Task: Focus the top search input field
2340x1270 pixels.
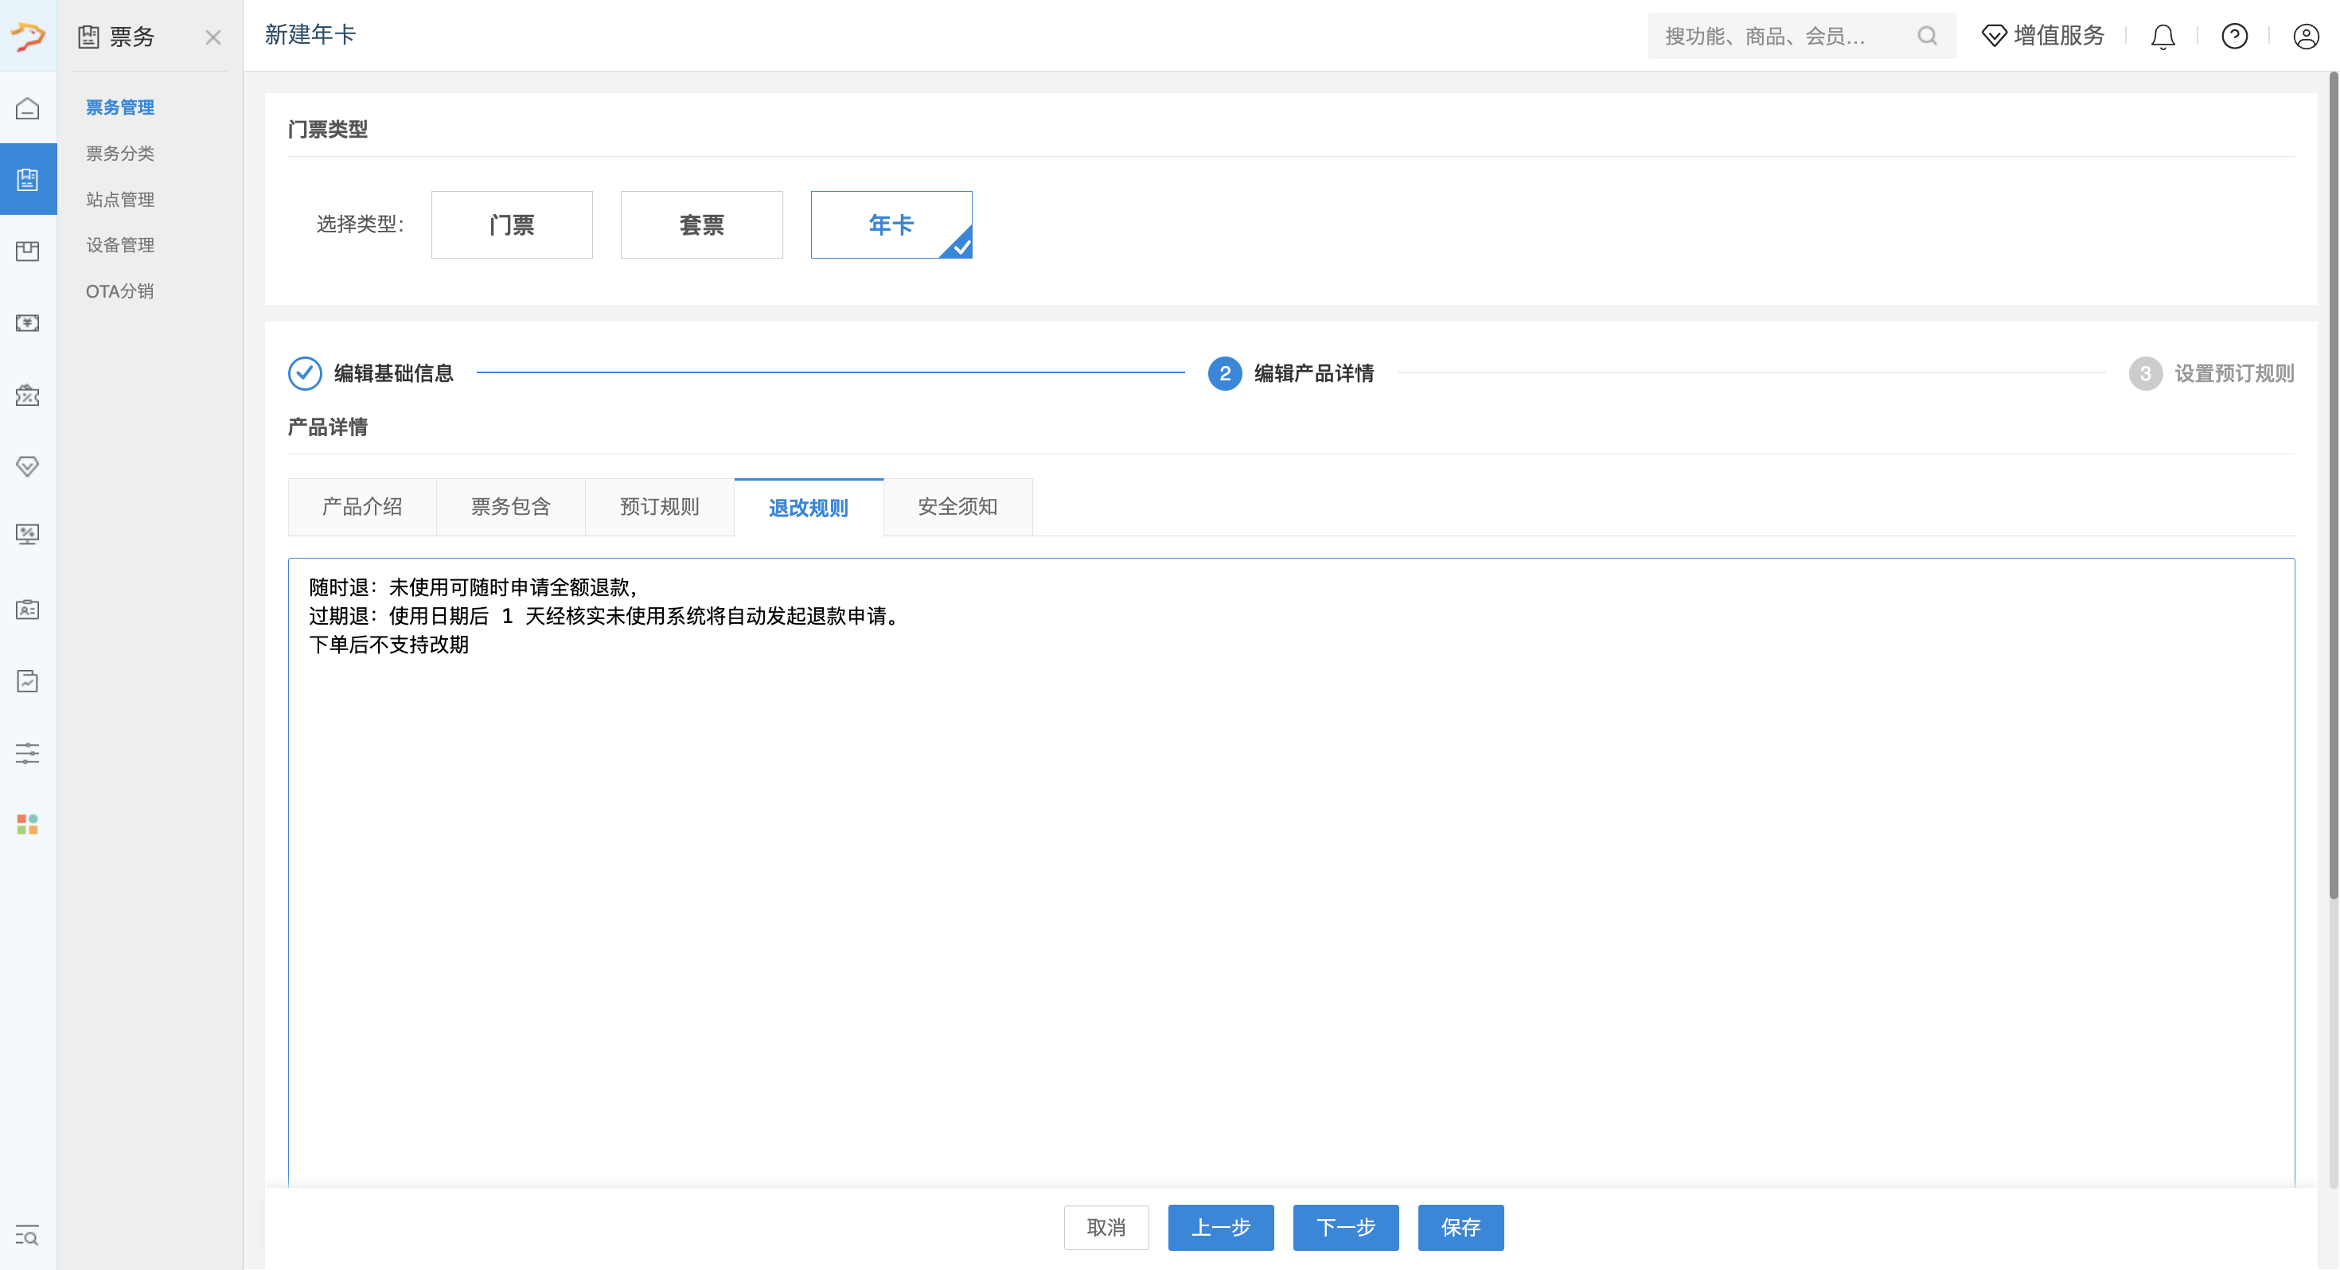Action: click(x=1802, y=36)
